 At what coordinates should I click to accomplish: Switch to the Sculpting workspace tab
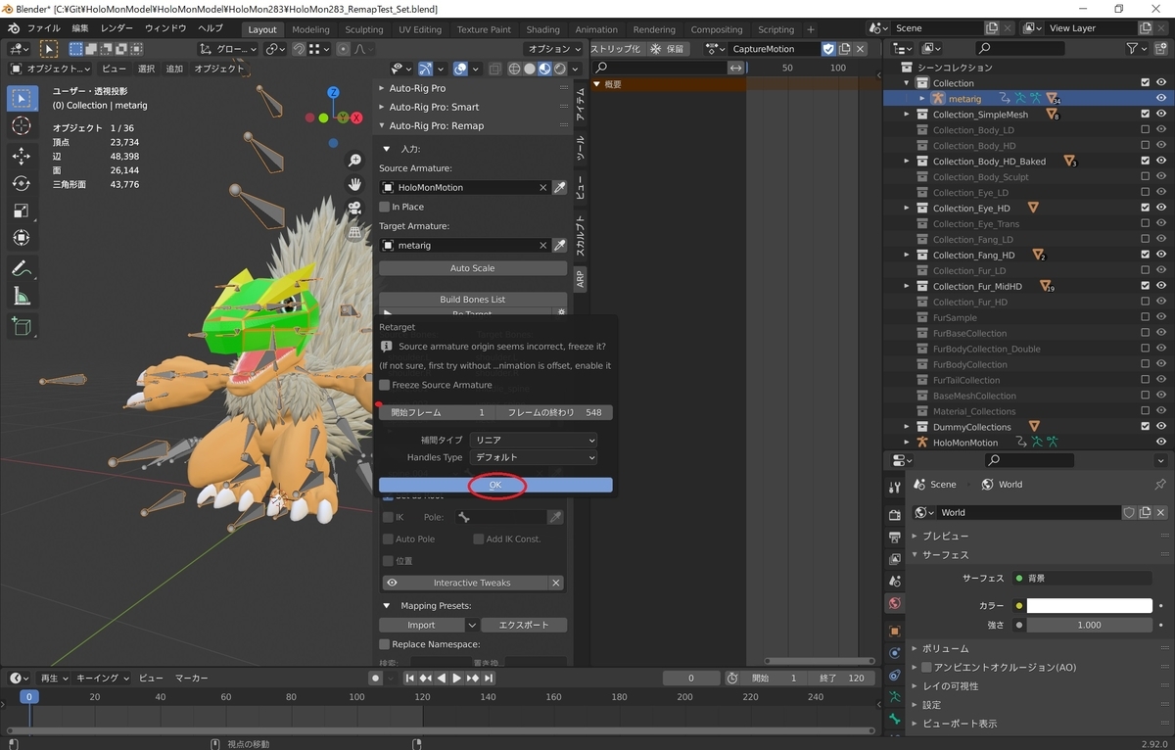tap(364, 29)
